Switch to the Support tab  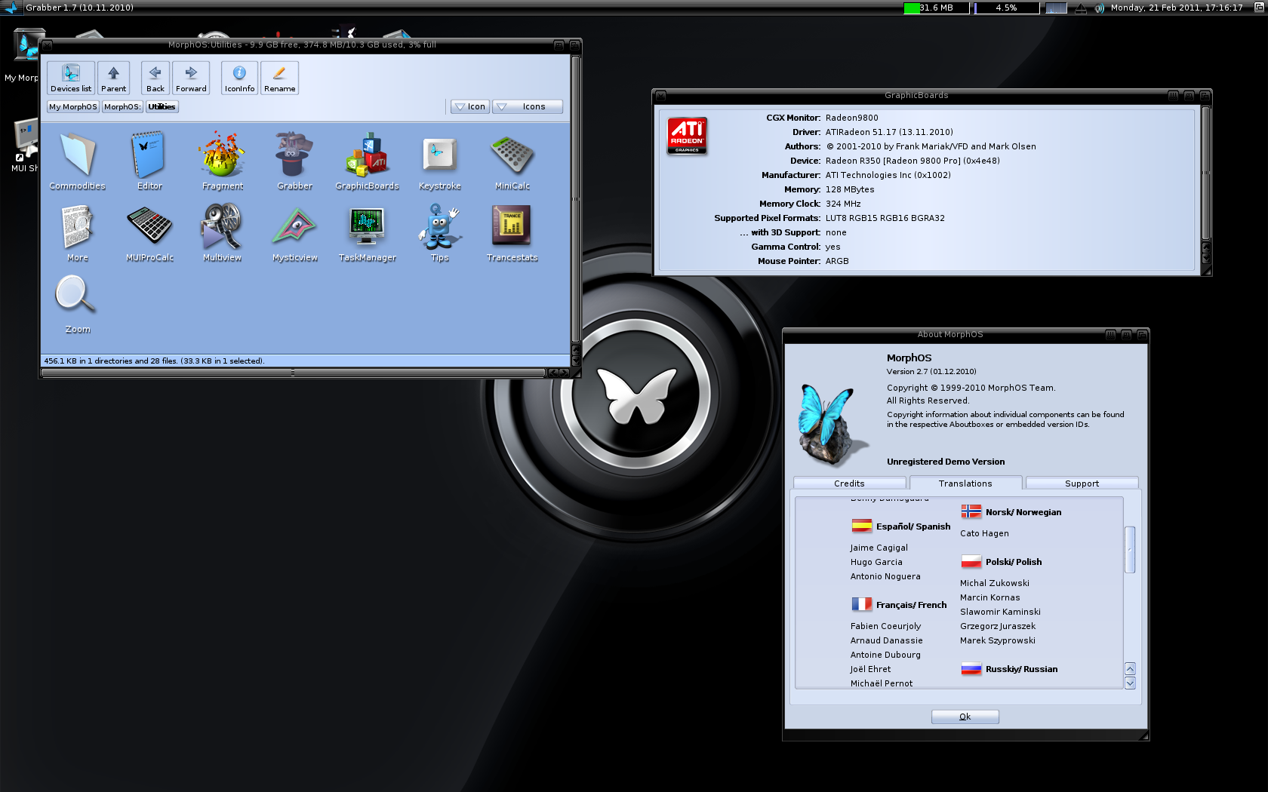(x=1082, y=483)
